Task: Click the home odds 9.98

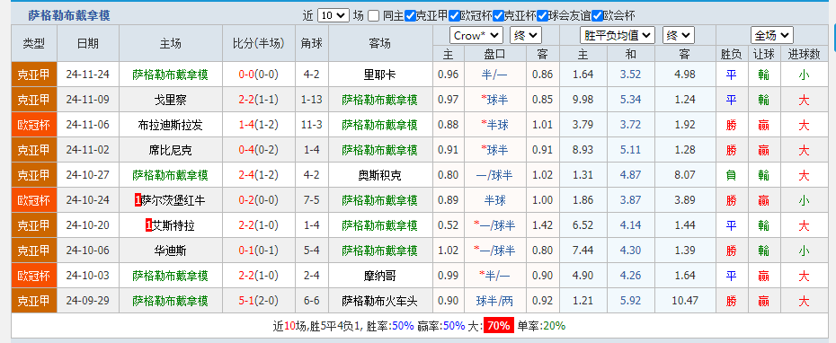Action: [x=583, y=101]
